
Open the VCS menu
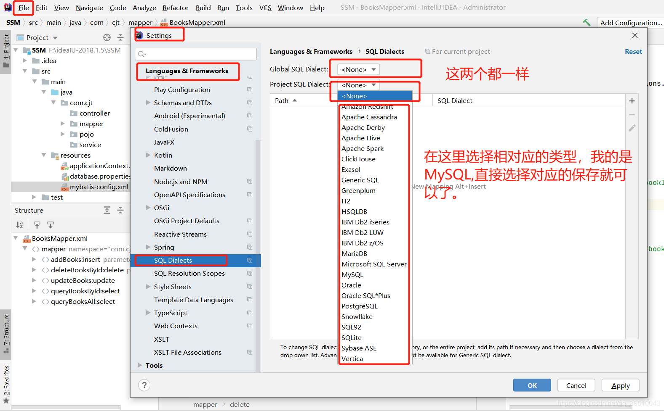coord(265,8)
